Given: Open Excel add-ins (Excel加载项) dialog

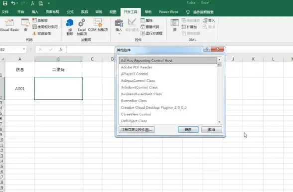Looking at the screenshot, I should (x=82, y=27).
